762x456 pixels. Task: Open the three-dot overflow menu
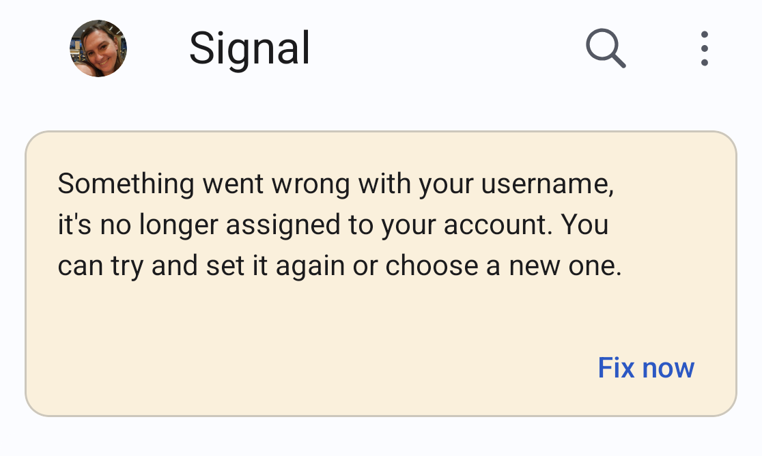704,48
